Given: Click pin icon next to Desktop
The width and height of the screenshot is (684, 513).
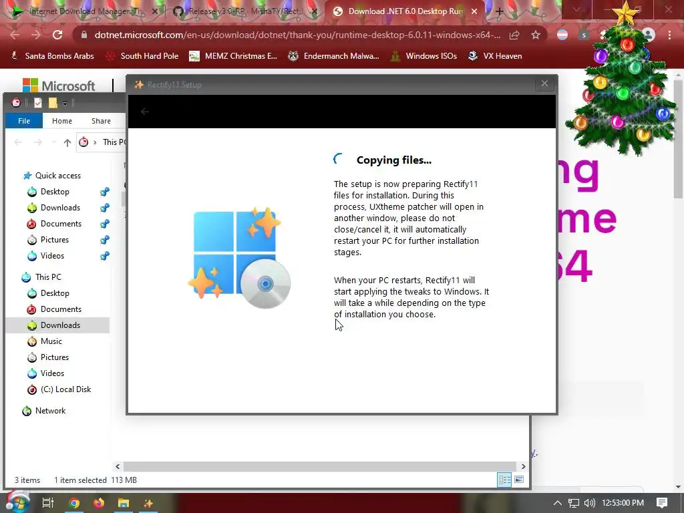Looking at the screenshot, I should (x=105, y=192).
